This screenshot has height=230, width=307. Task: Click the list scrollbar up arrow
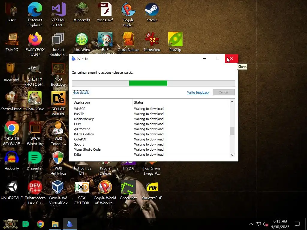pyautogui.click(x=232, y=102)
